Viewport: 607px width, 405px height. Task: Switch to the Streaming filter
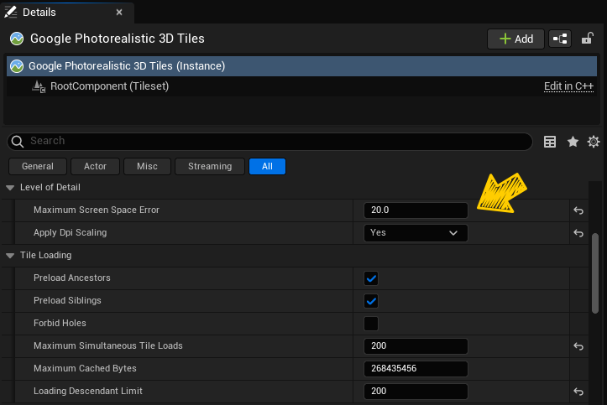[210, 167]
